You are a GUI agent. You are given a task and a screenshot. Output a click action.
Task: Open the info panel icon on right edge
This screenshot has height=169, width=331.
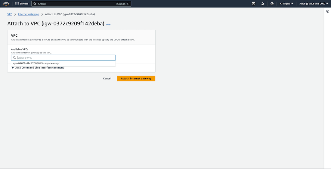(327, 11)
